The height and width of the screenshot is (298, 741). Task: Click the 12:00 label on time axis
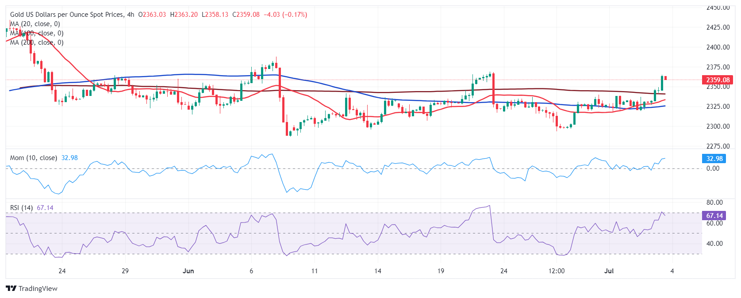557,271
